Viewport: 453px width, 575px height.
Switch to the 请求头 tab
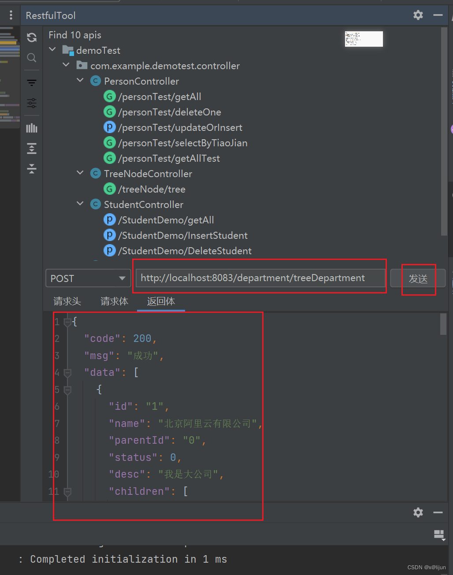tap(67, 301)
